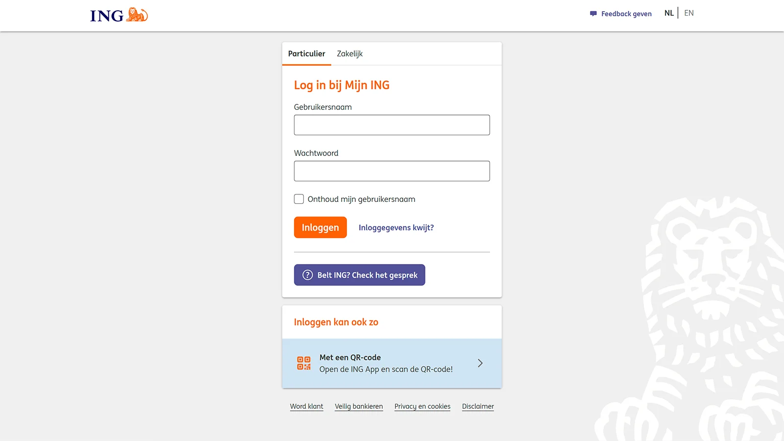This screenshot has width=784, height=441.
Task: Click 'Belt ING? Check het gesprek'
Action: pyautogui.click(x=359, y=275)
